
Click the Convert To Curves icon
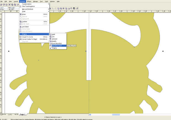pos(21,37)
